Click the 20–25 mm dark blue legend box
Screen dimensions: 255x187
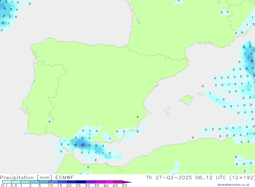tap(72, 182)
